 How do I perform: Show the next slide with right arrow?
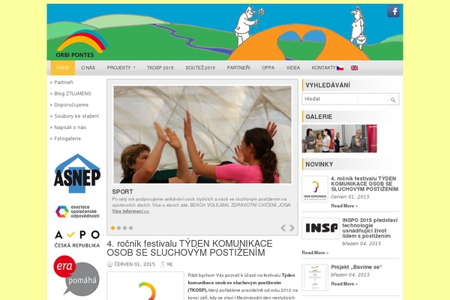pos(292,228)
